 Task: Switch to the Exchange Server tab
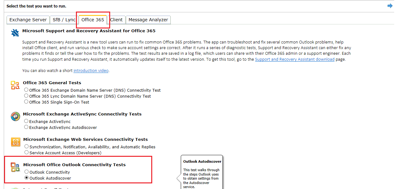[28, 20]
